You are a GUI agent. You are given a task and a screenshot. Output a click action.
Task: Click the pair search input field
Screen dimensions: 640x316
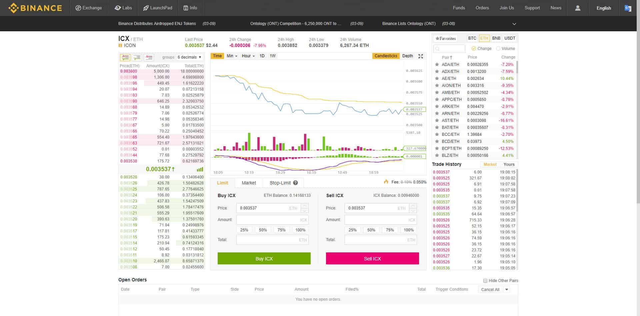(x=449, y=49)
